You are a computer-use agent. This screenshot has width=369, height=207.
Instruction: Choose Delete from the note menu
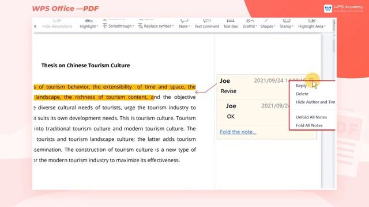[302, 94]
